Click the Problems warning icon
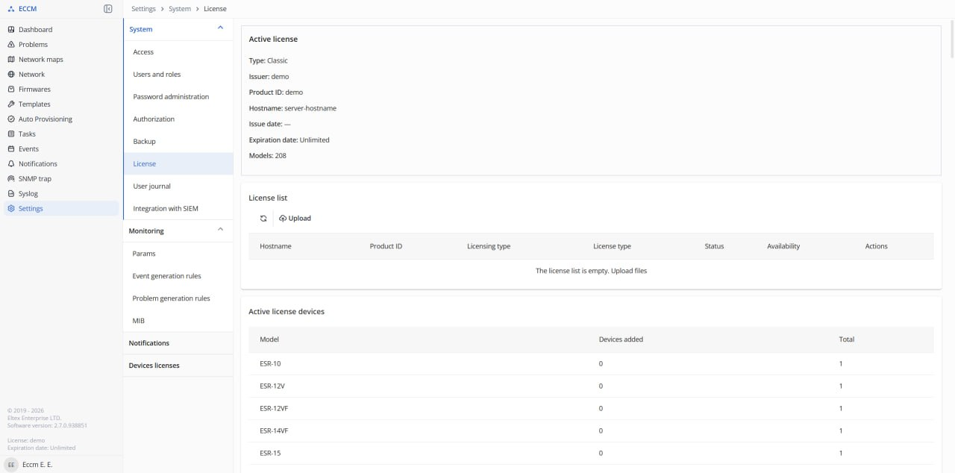The width and height of the screenshot is (955, 473). point(11,45)
